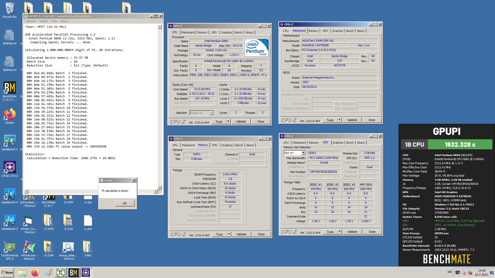Viewport: 495px width, 278px height.
Task: Open the ix.dat file
Action: click(x=88, y=200)
